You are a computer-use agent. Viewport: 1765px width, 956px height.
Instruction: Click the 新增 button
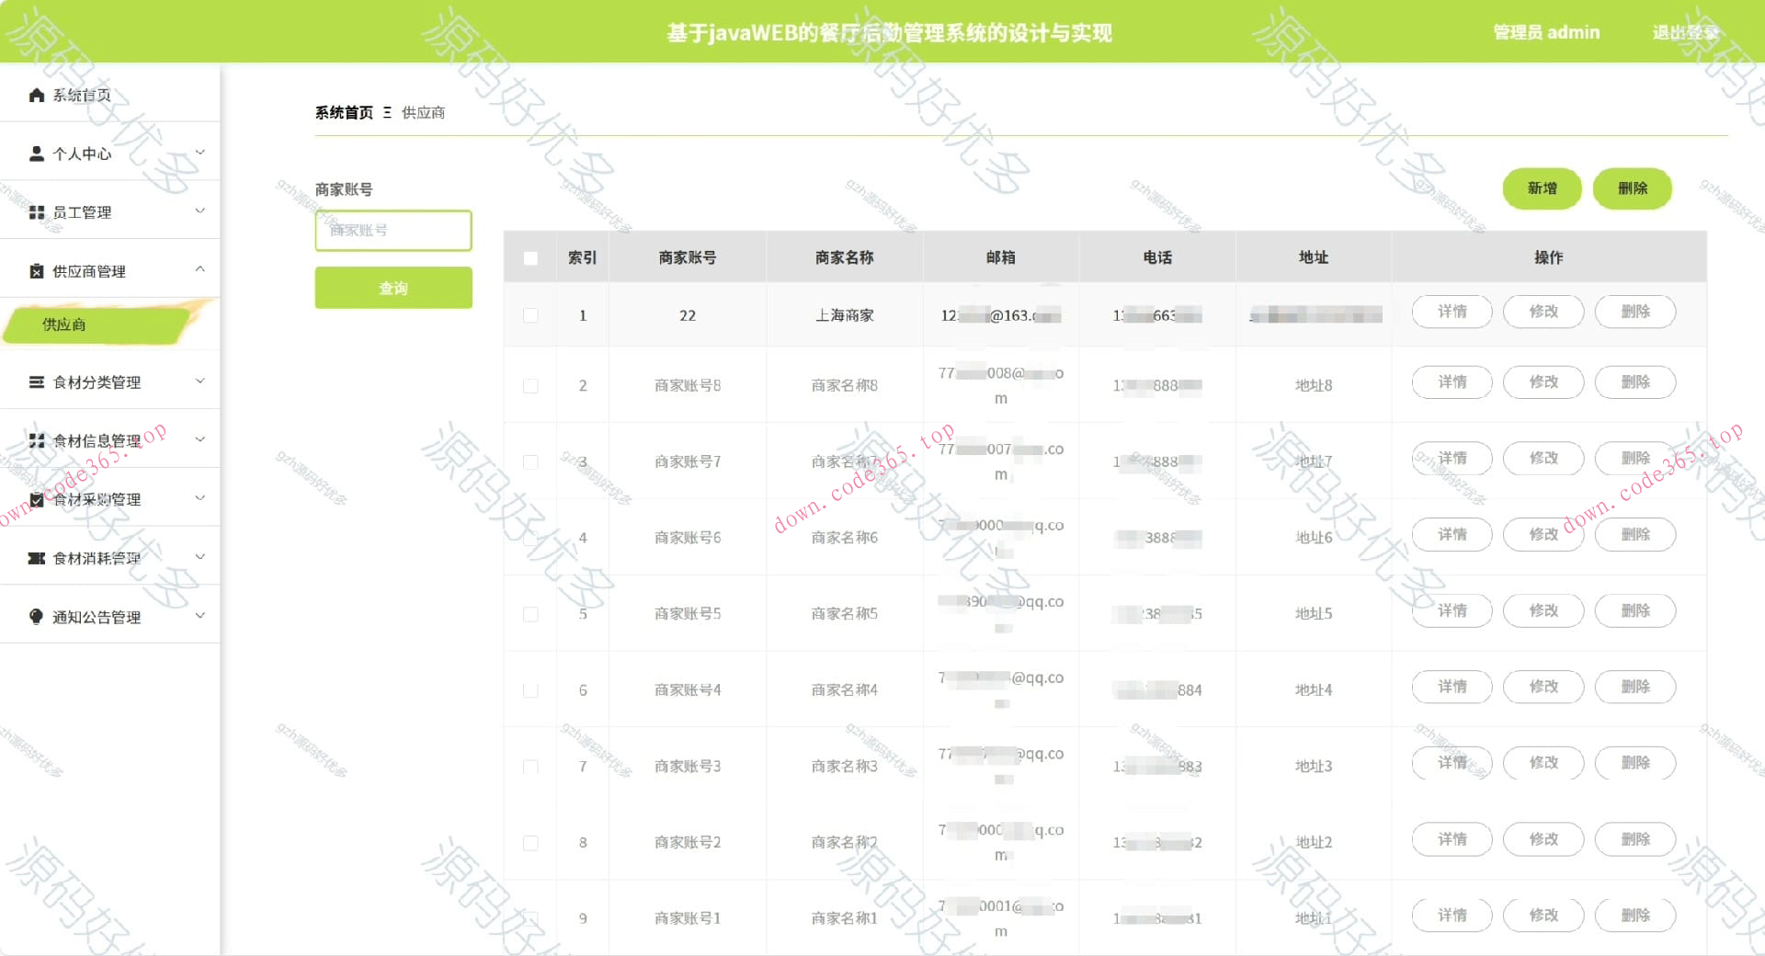[x=1542, y=188]
